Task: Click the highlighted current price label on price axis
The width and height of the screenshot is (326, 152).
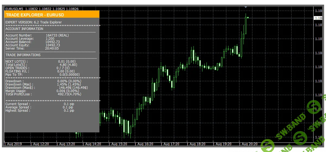Action: [318, 18]
